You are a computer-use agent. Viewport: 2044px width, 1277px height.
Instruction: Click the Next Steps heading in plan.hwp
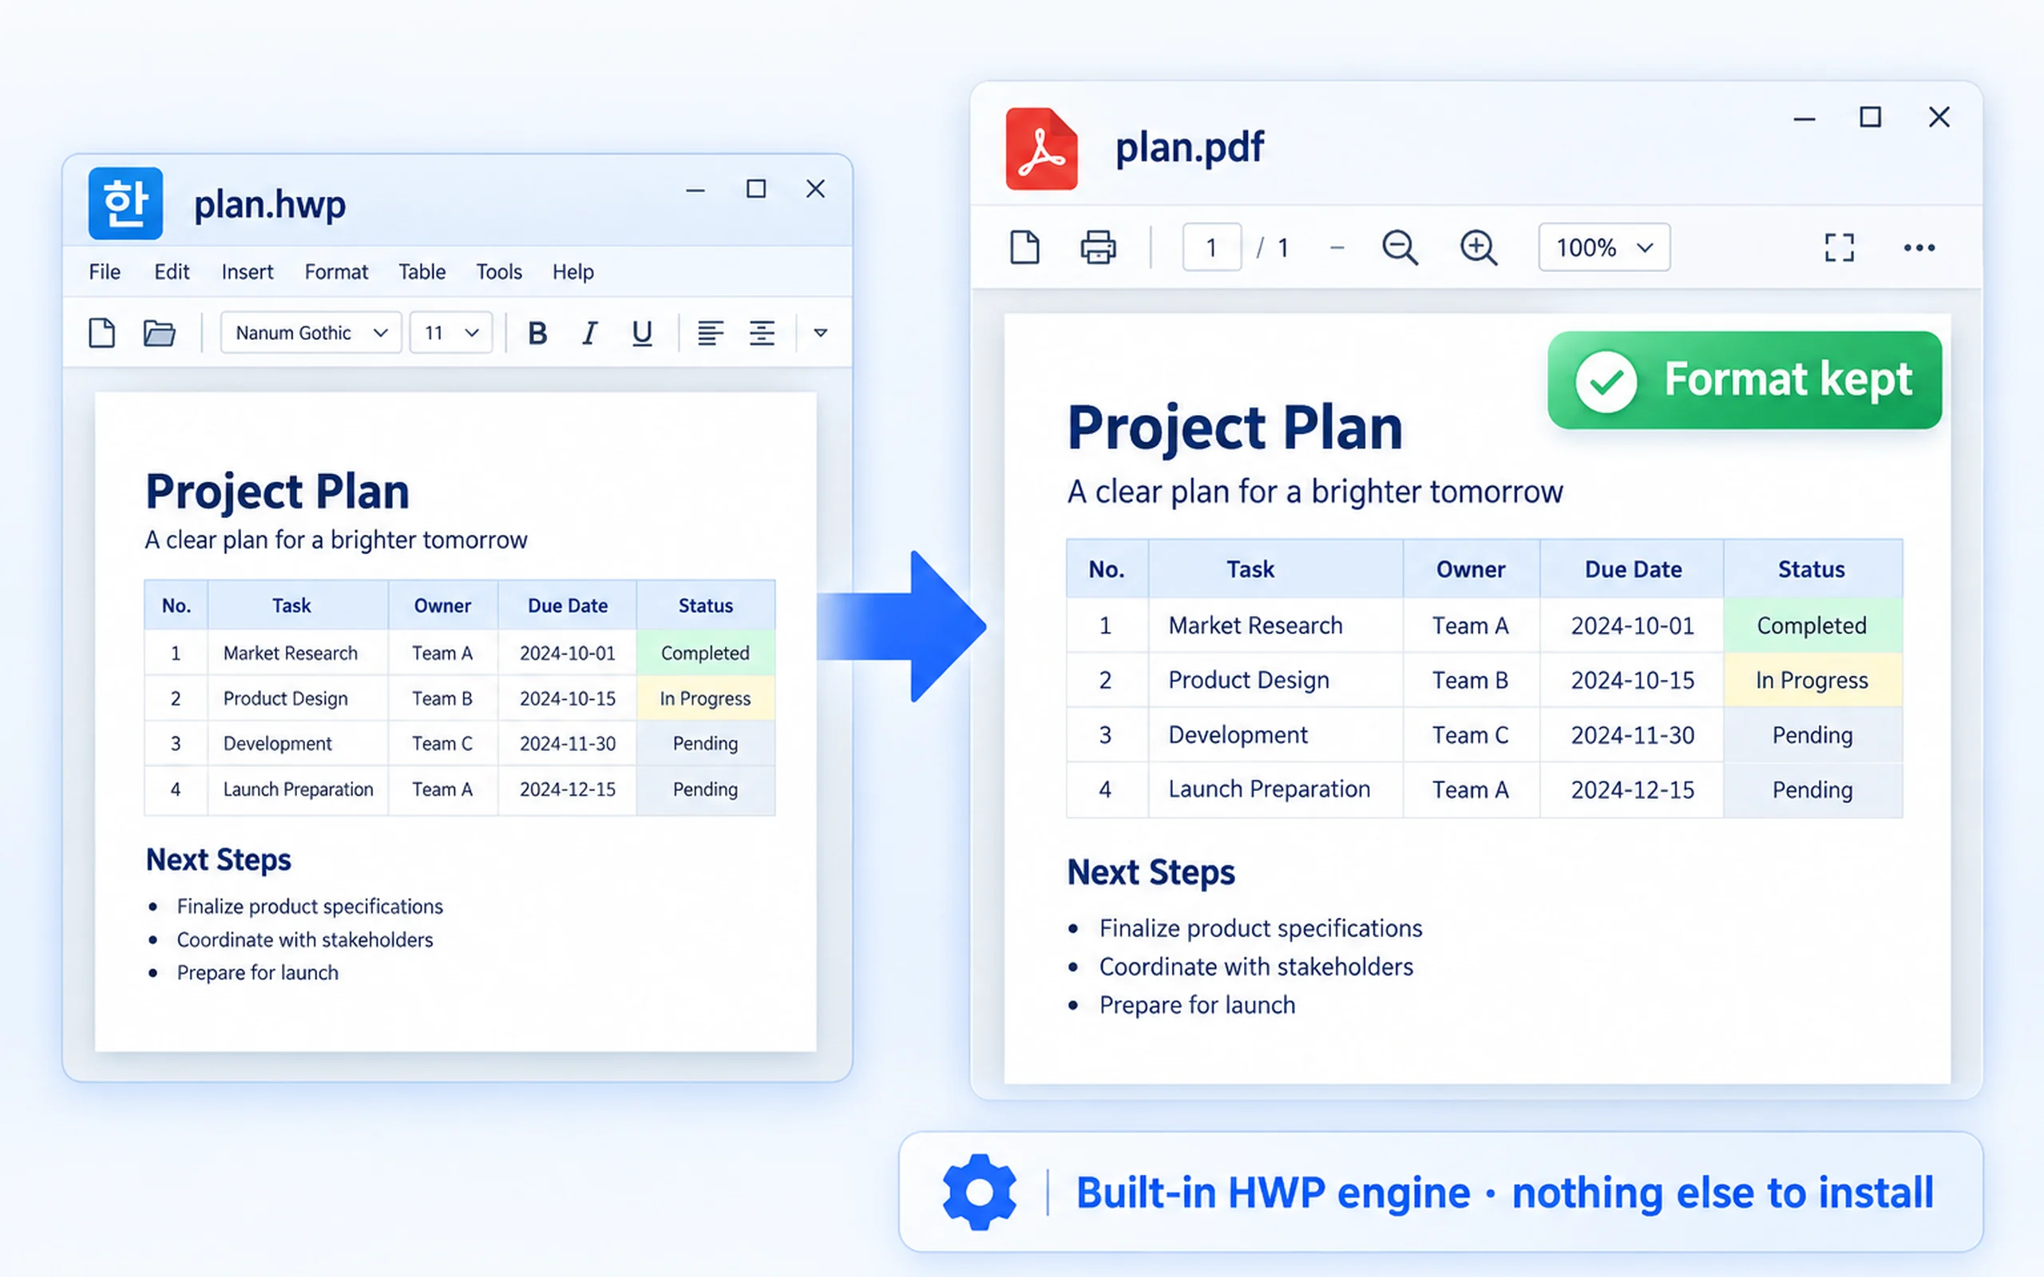219,860
